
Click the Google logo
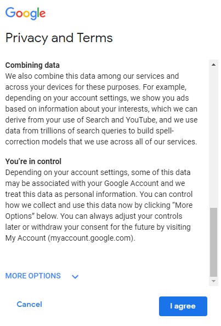pos(25,13)
